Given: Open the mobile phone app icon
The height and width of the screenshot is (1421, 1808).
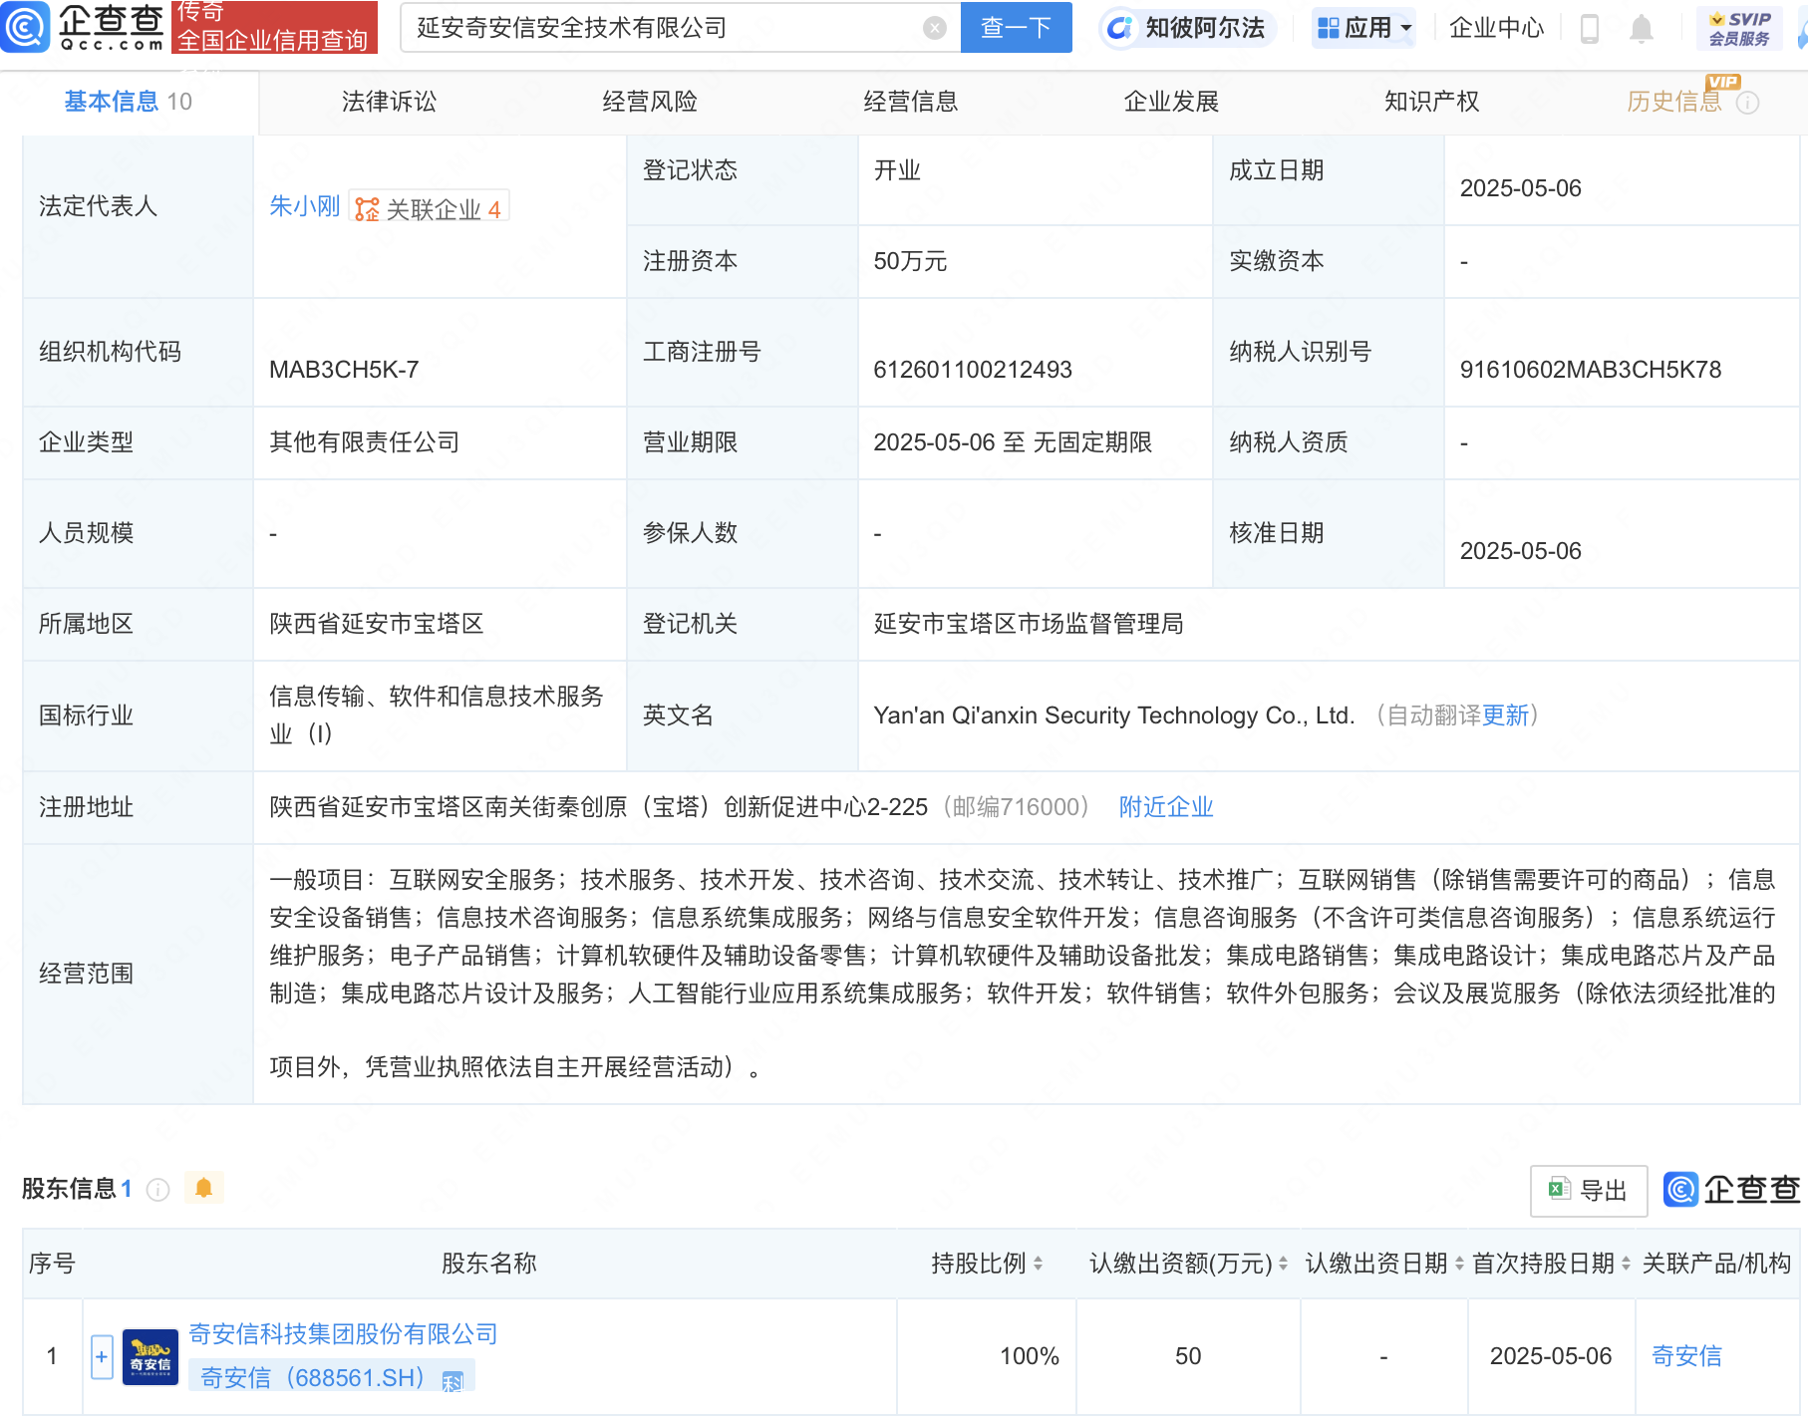Looking at the screenshot, I should [x=1590, y=28].
